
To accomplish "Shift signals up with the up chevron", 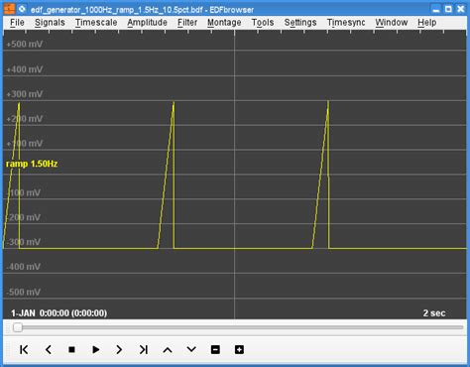I will [x=168, y=350].
